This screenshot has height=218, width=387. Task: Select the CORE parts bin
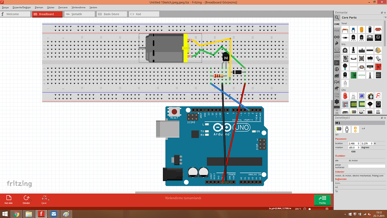337,24
